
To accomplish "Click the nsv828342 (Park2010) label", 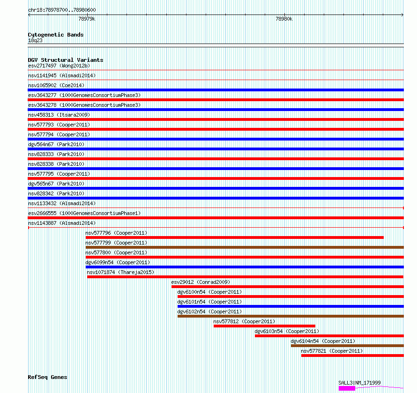I will coord(56,193).
